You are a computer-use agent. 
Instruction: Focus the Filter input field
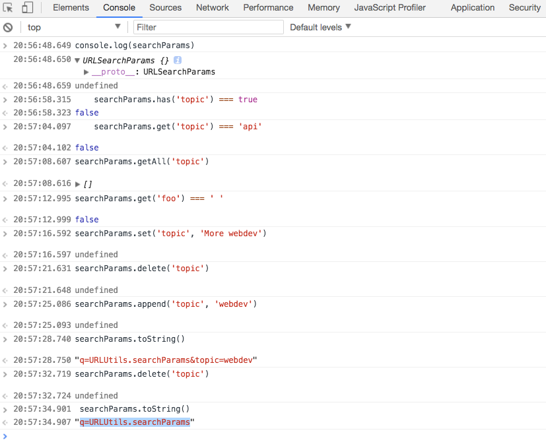point(208,27)
